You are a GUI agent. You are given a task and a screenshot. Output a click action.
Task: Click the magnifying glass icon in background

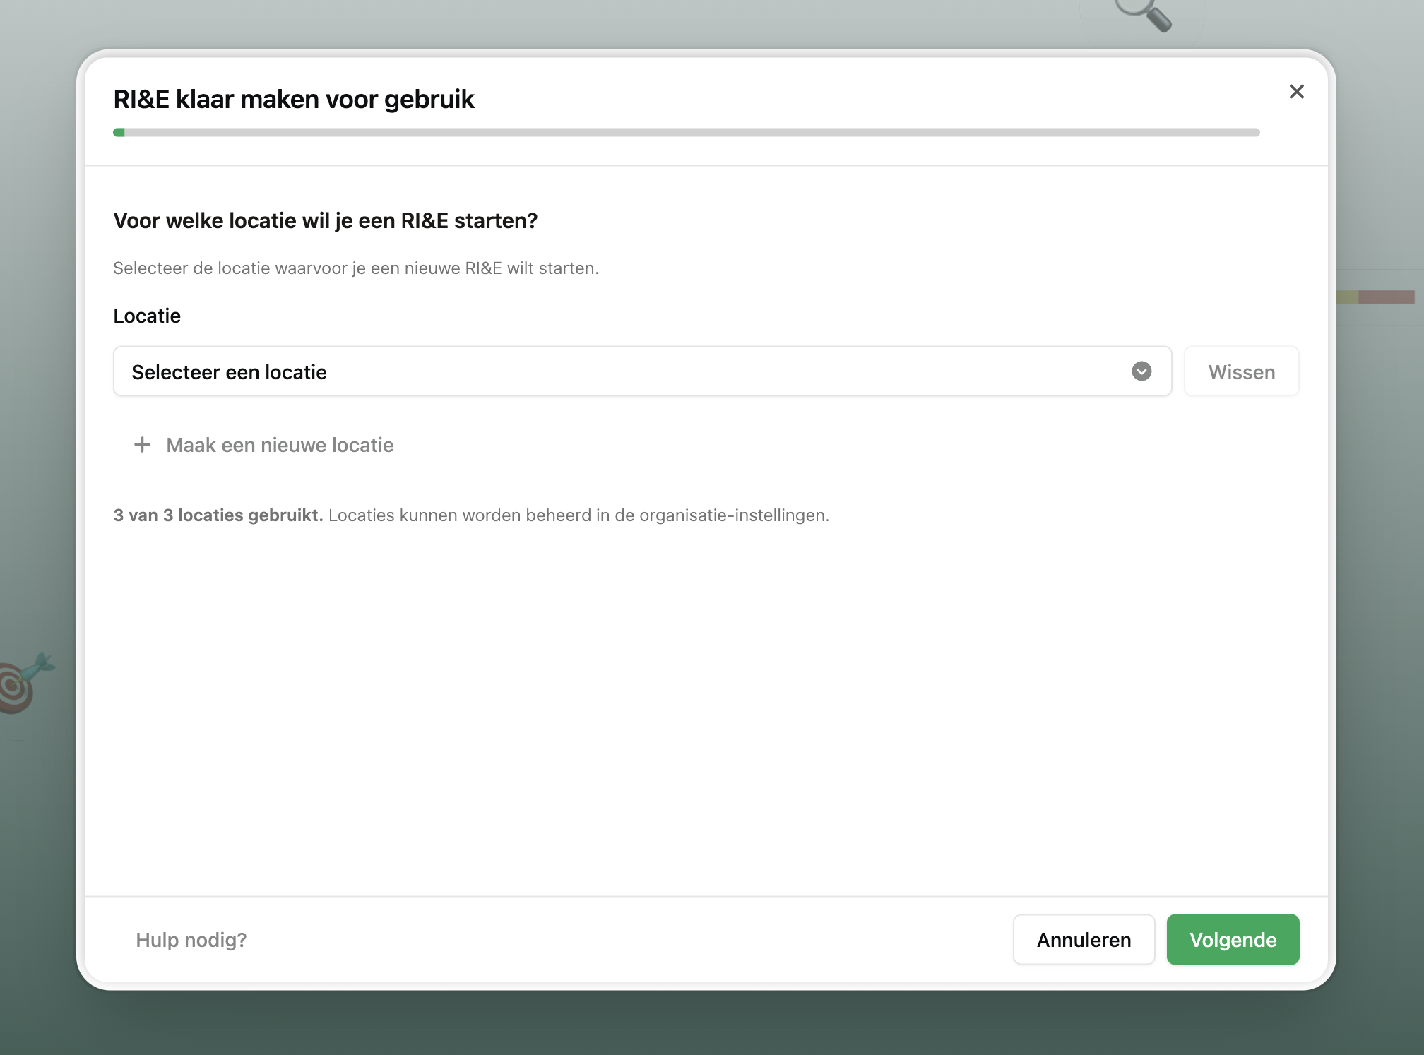click(1144, 14)
